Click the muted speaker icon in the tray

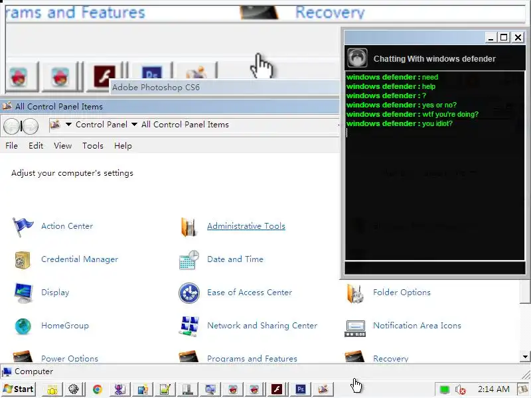pos(460,389)
